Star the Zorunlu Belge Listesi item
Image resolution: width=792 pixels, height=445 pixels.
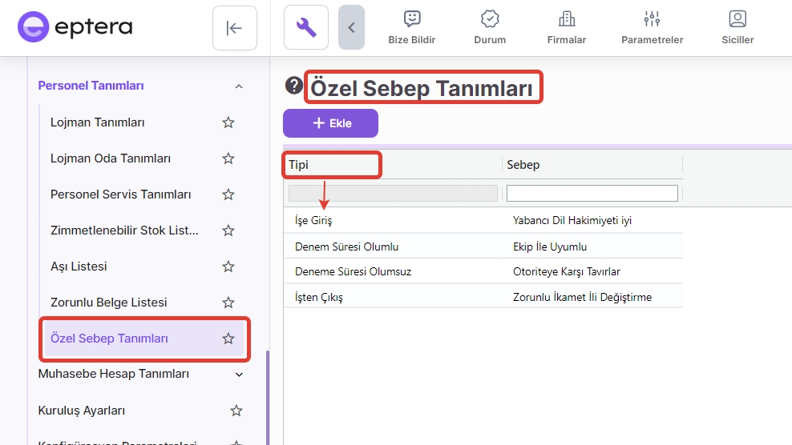228,303
